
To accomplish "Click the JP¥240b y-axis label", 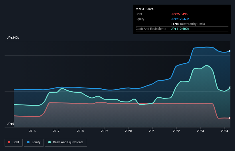I will [x=13, y=38].
